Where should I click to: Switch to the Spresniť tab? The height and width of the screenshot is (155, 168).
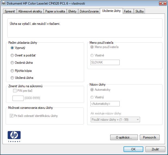[10, 11]
